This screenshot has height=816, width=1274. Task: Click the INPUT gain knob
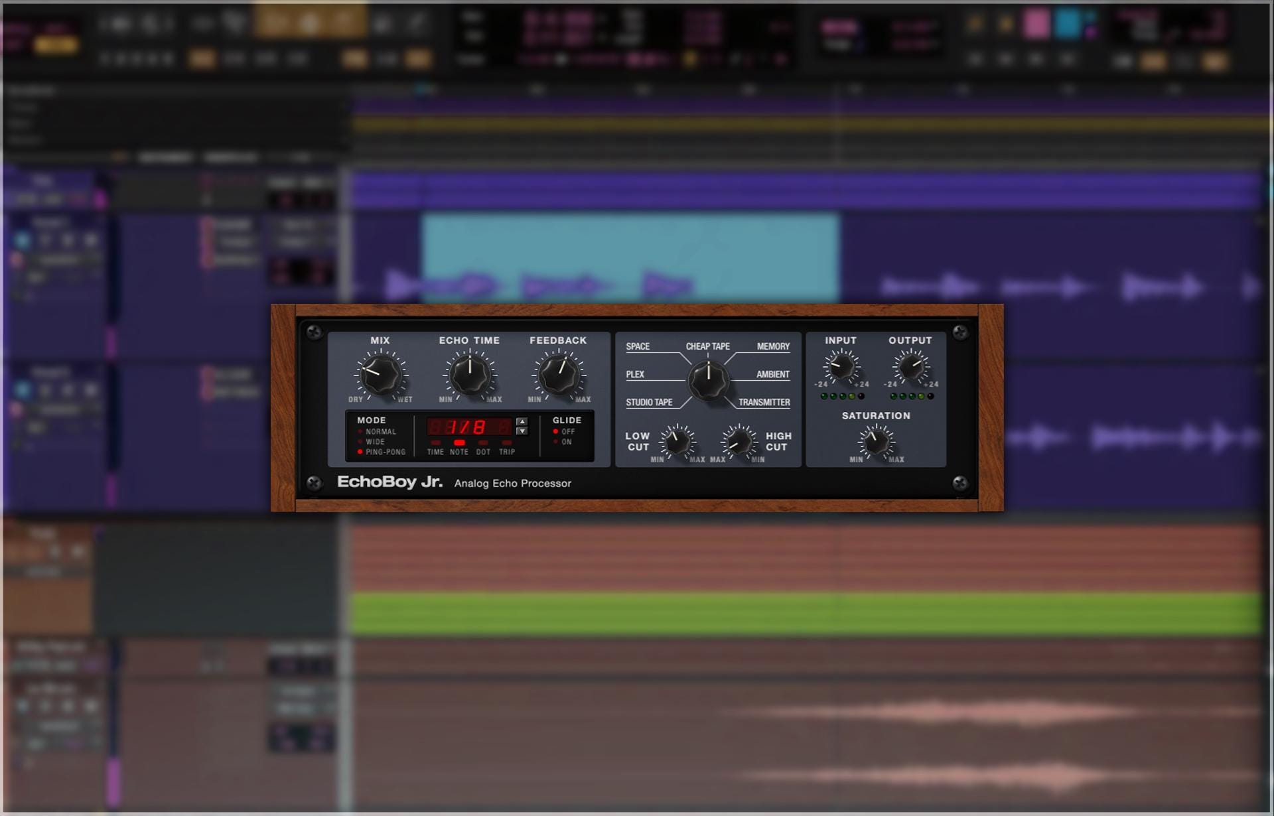pyautogui.click(x=841, y=366)
